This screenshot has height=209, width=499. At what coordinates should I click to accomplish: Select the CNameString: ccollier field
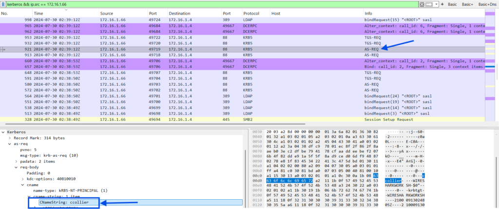61,202
